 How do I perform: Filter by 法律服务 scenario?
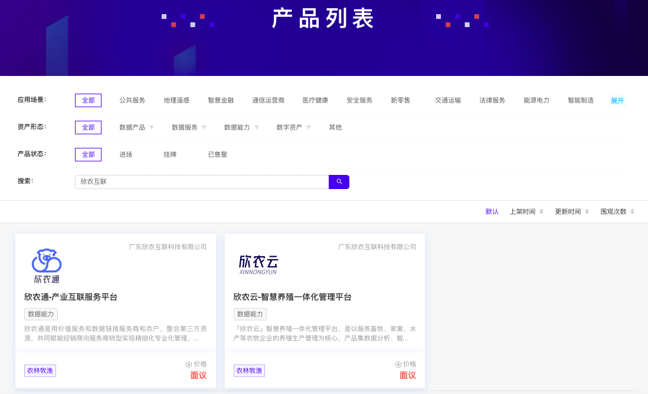click(492, 100)
